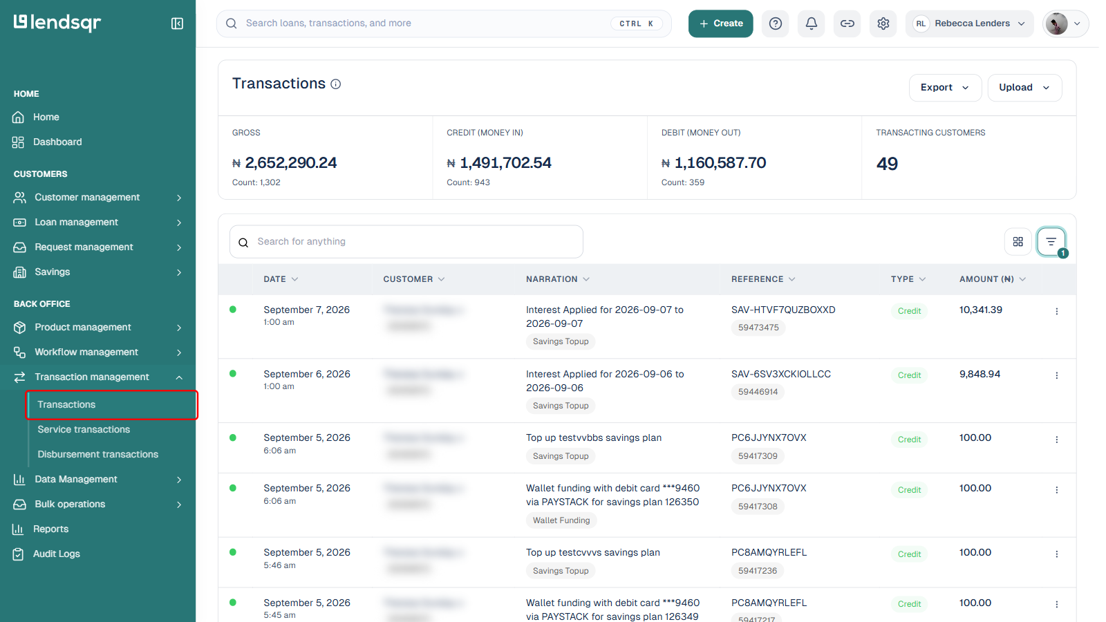Click the Home icon in sidebar
The image size is (1106, 622).
(x=19, y=117)
